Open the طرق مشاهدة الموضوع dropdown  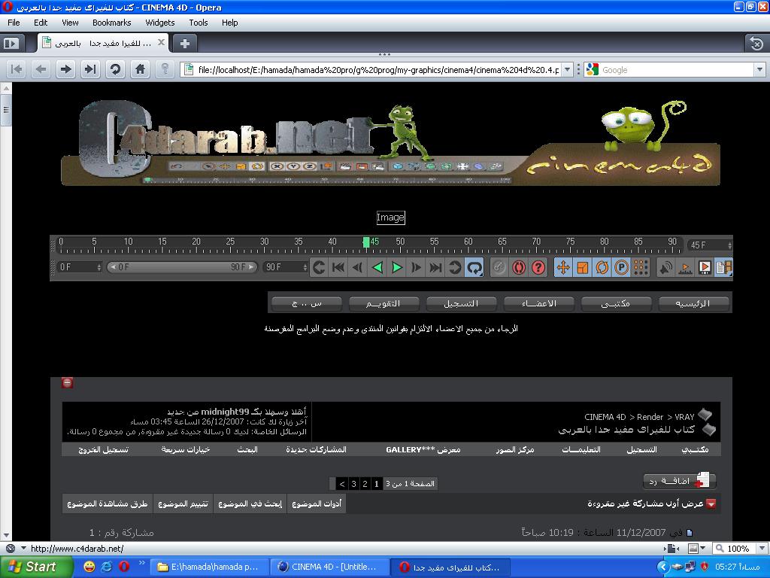(108, 503)
